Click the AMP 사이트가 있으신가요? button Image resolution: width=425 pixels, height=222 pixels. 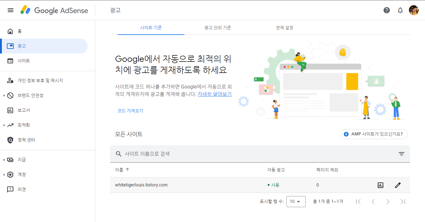[374, 134]
